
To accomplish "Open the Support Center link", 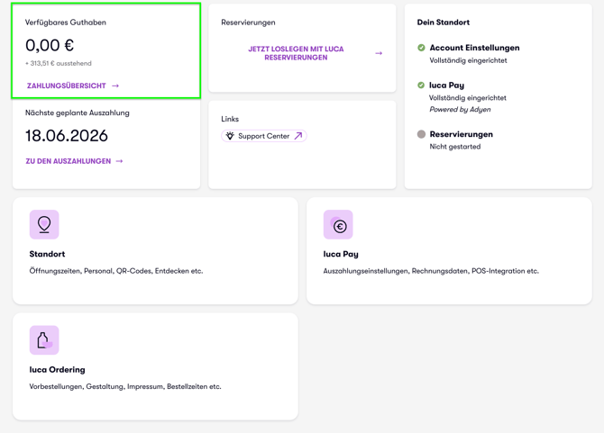I will click(x=264, y=136).
